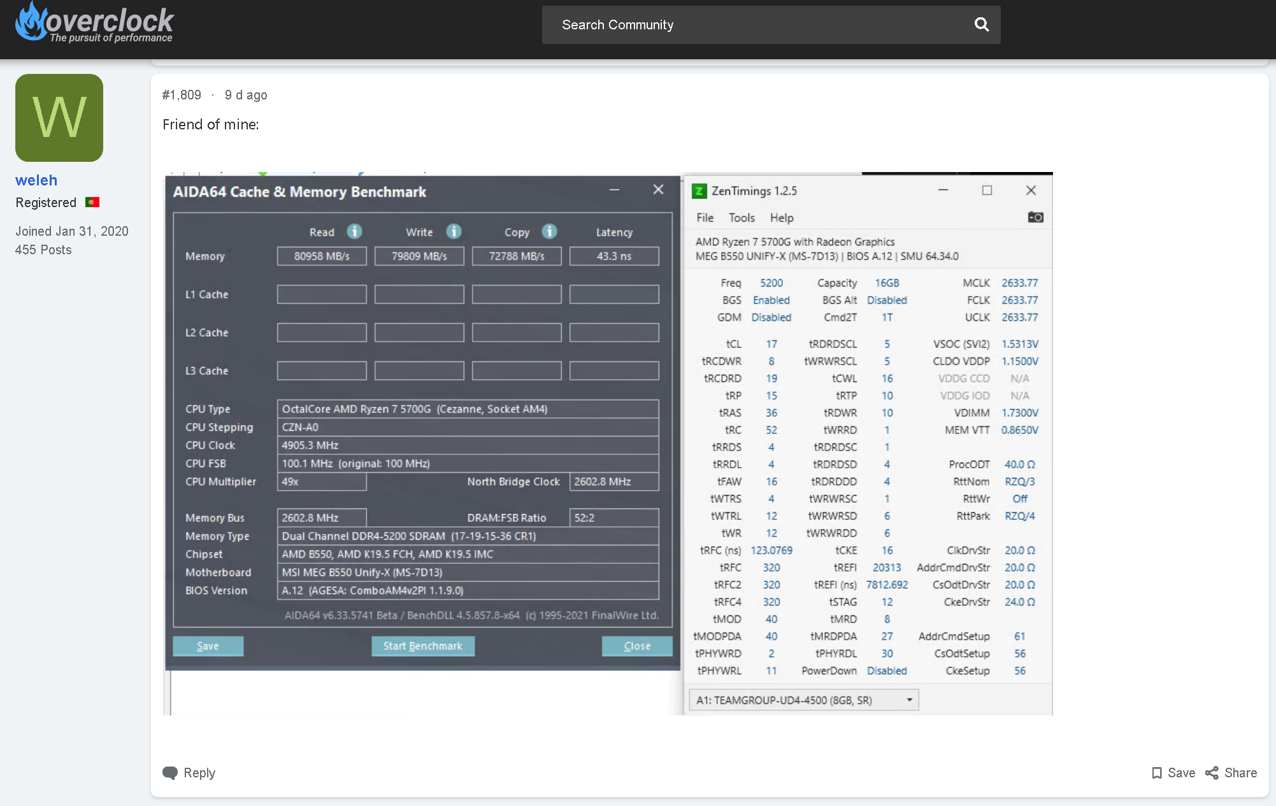Click the Copy info icon
The width and height of the screenshot is (1276, 806).
(x=549, y=231)
